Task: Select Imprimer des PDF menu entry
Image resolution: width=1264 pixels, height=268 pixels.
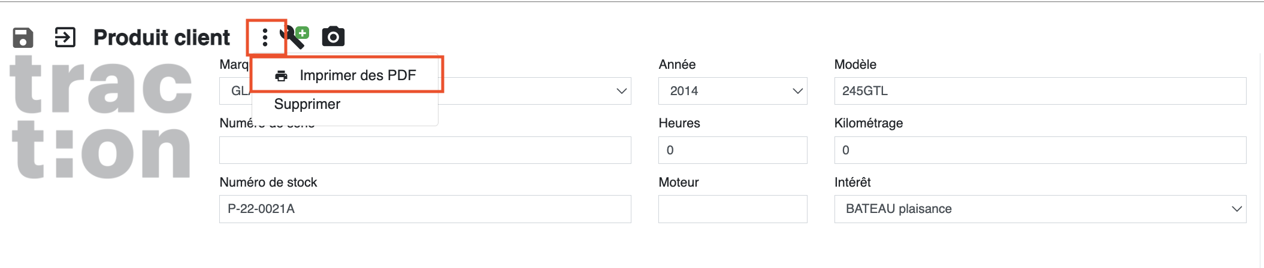Action: pos(346,75)
